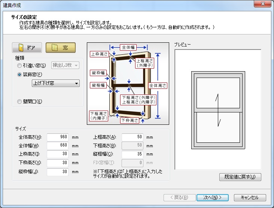
Task: Click the 次へ next button
Action: [x=213, y=198]
